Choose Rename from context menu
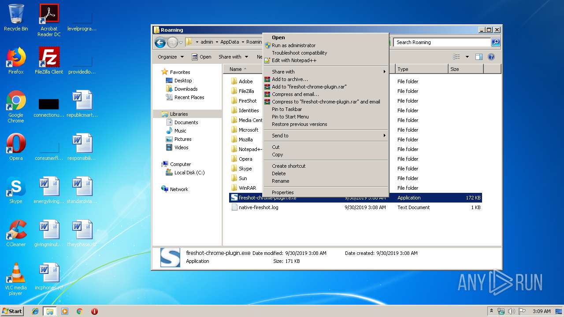 tap(326, 181)
